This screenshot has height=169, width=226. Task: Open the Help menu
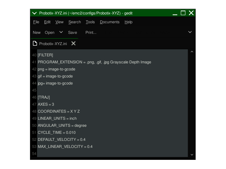(129, 22)
